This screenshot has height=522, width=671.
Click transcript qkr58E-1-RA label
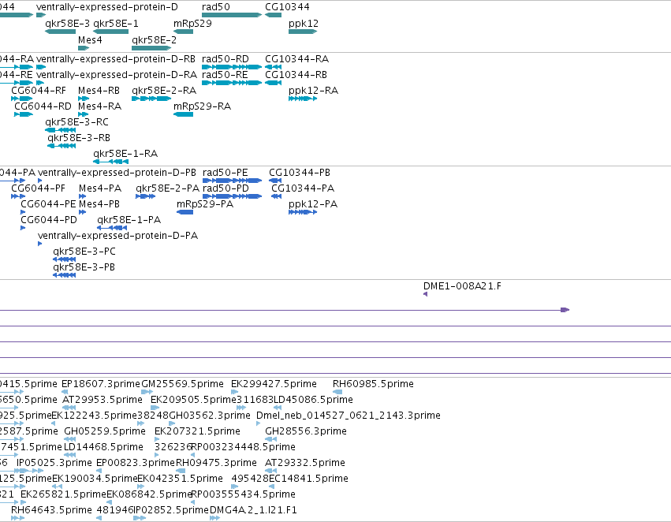click(125, 154)
